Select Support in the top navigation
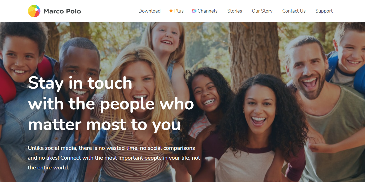The width and height of the screenshot is (365, 182). [324, 11]
